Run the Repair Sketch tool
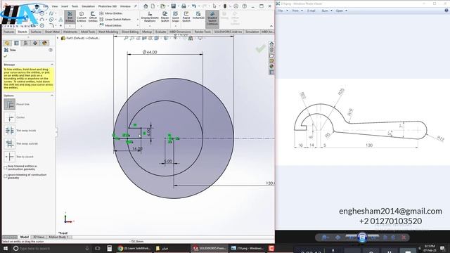 [x=165, y=17]
